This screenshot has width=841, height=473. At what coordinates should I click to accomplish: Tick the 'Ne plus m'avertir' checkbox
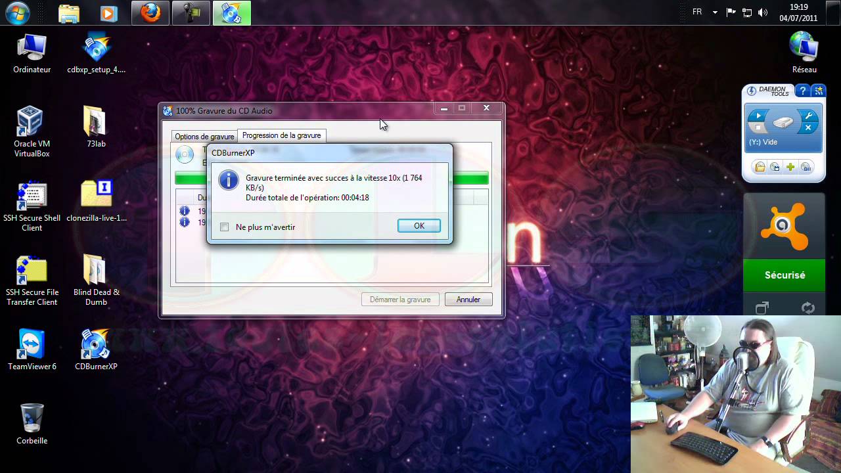[225, 227]
